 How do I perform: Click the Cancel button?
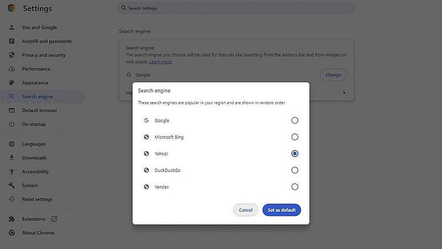pos(245,210)
